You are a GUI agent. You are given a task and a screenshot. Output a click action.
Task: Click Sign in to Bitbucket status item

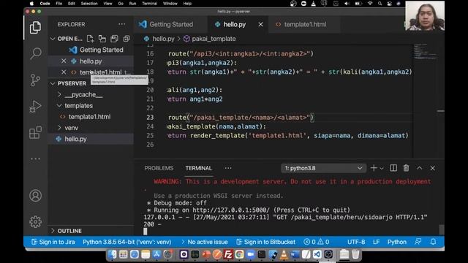pos(265,242)
